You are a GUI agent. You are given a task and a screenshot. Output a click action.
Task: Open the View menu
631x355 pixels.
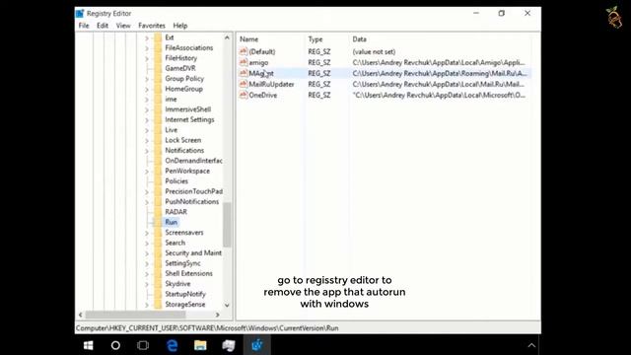click(x=123, y=26)
